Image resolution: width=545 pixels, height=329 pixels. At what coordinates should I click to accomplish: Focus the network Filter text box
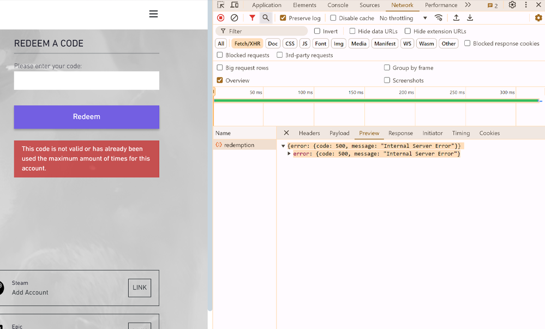[261, 31]
